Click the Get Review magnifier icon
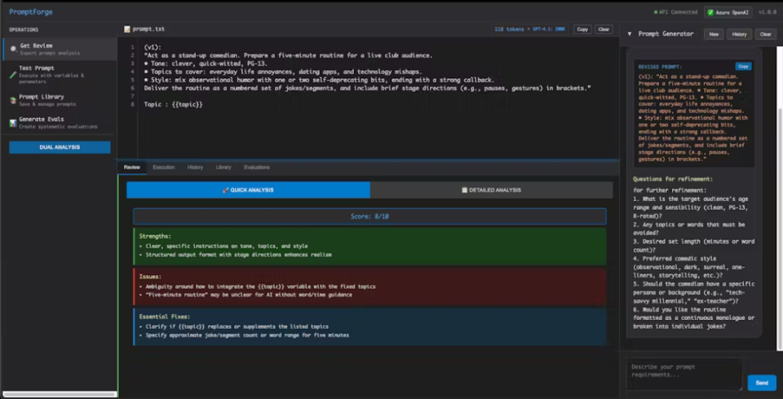The width and height of the screenshot is (783, 399). click(x=13, y=49)
